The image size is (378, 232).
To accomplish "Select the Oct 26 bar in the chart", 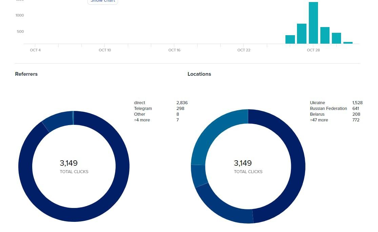I will [290, 40].
